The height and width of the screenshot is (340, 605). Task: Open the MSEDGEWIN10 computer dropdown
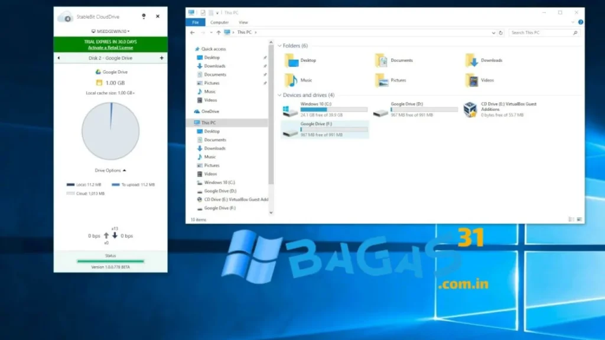click(110, 31)
